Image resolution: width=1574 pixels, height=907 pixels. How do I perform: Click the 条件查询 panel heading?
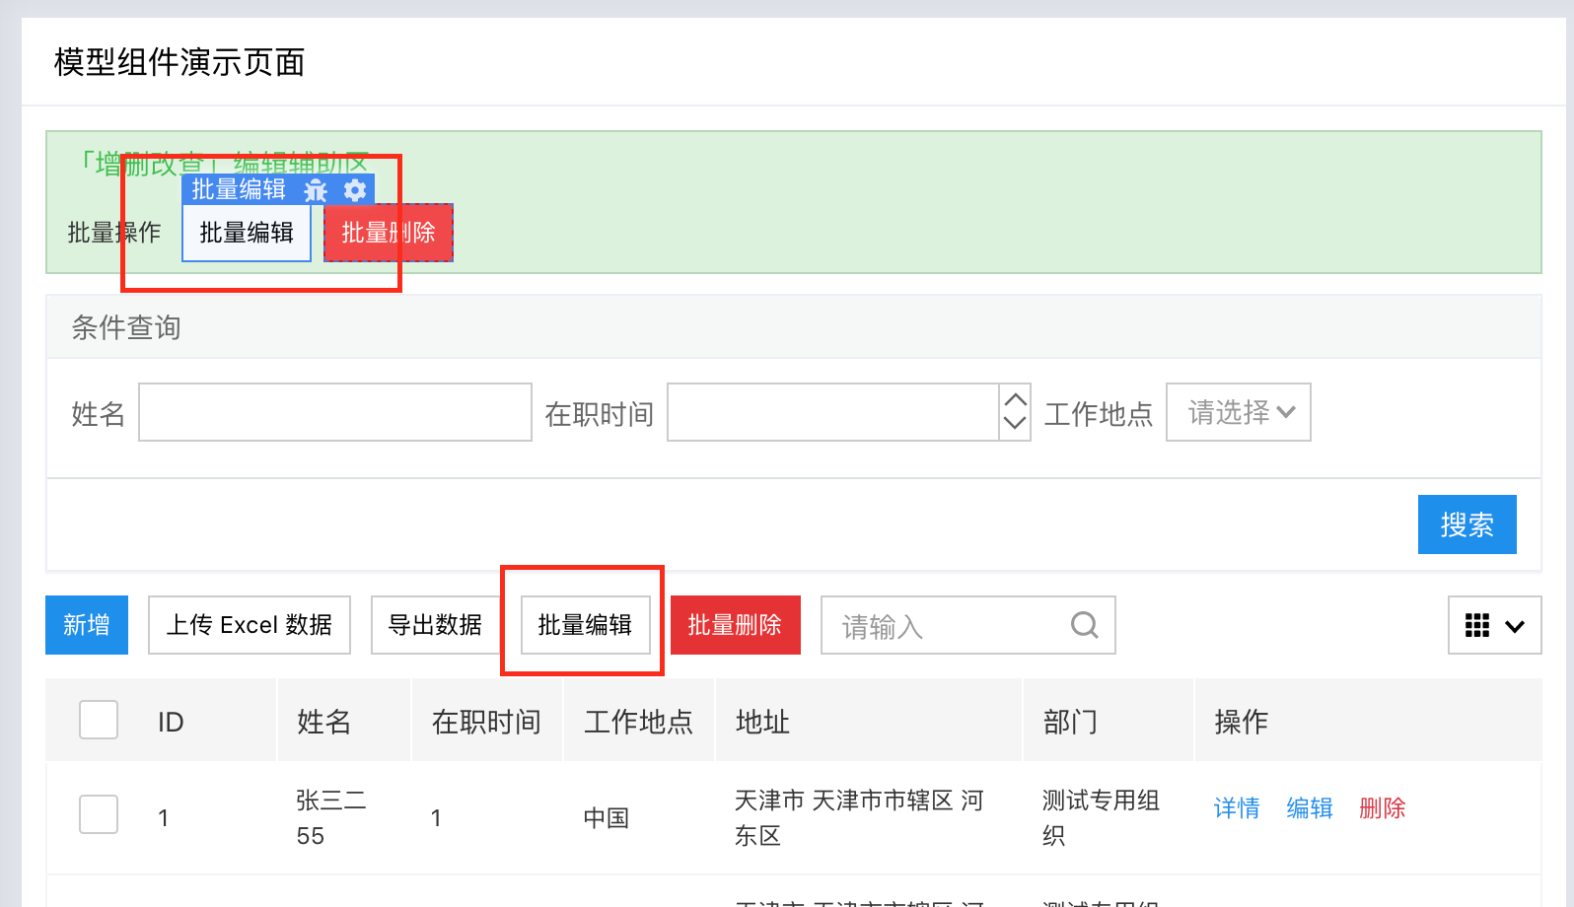[x=126, y=327]
